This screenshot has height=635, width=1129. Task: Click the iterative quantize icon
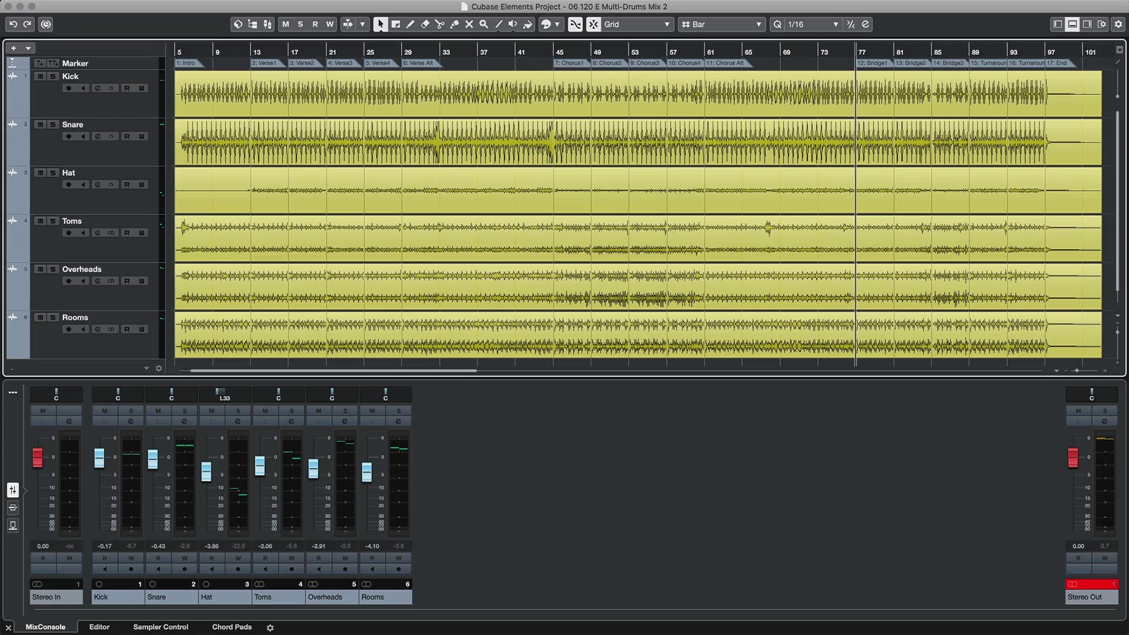[851, 24]
